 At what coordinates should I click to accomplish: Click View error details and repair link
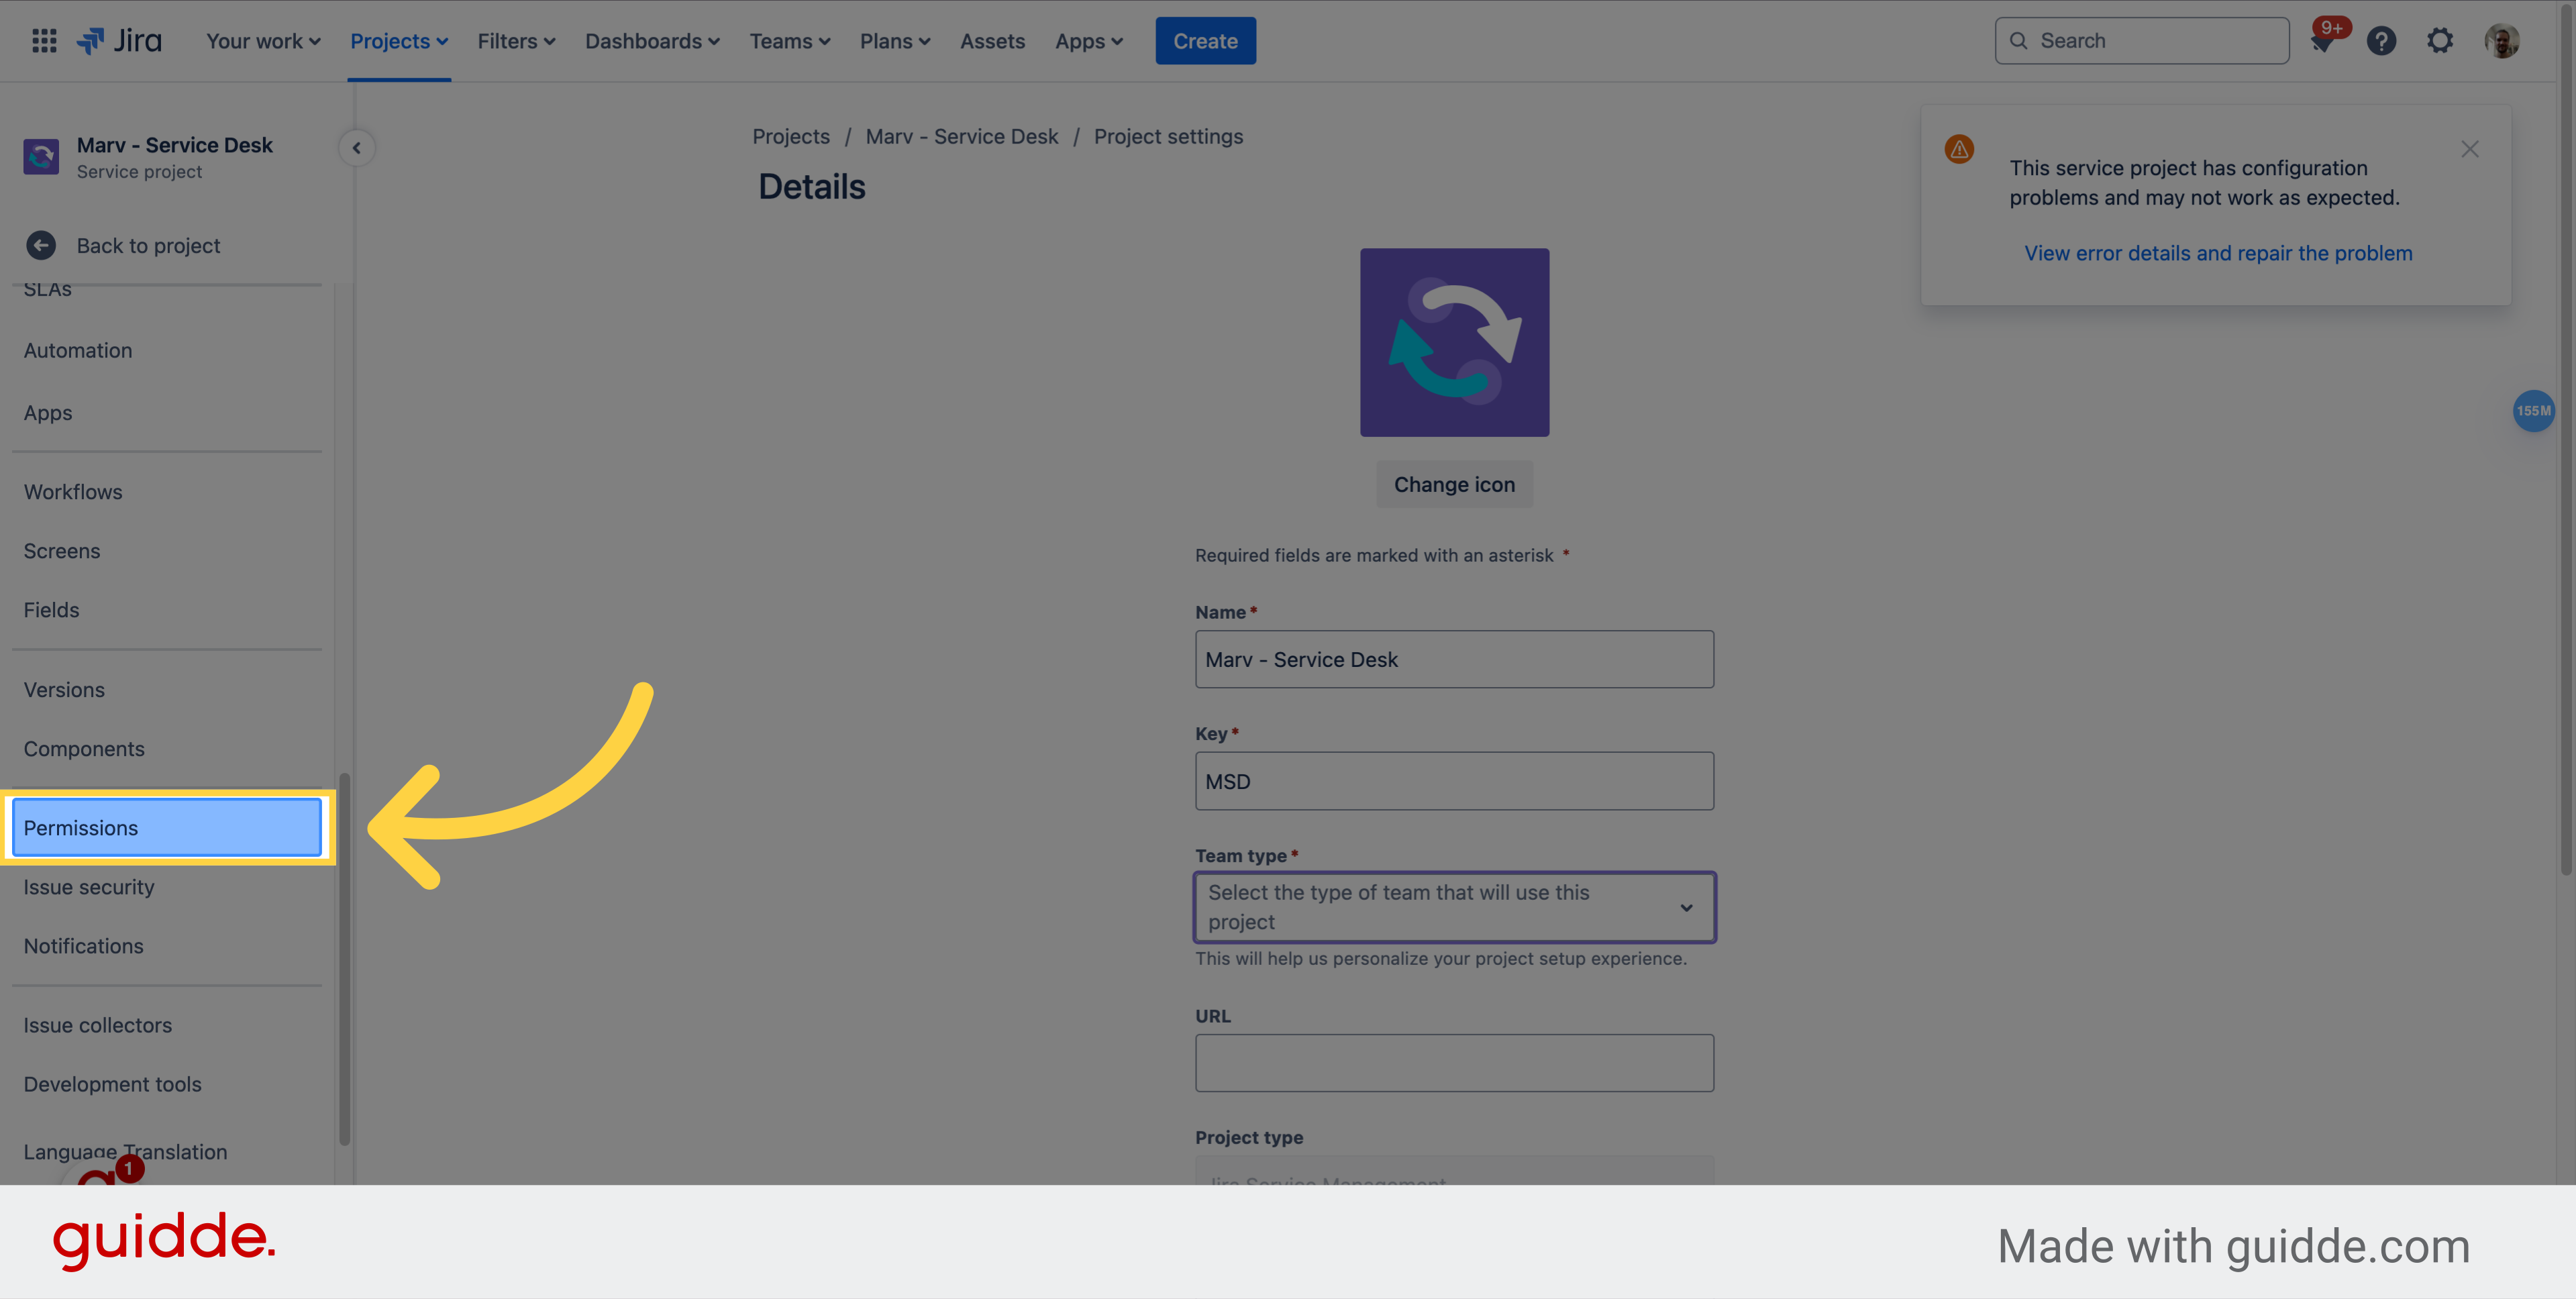tap(2216, 254)
